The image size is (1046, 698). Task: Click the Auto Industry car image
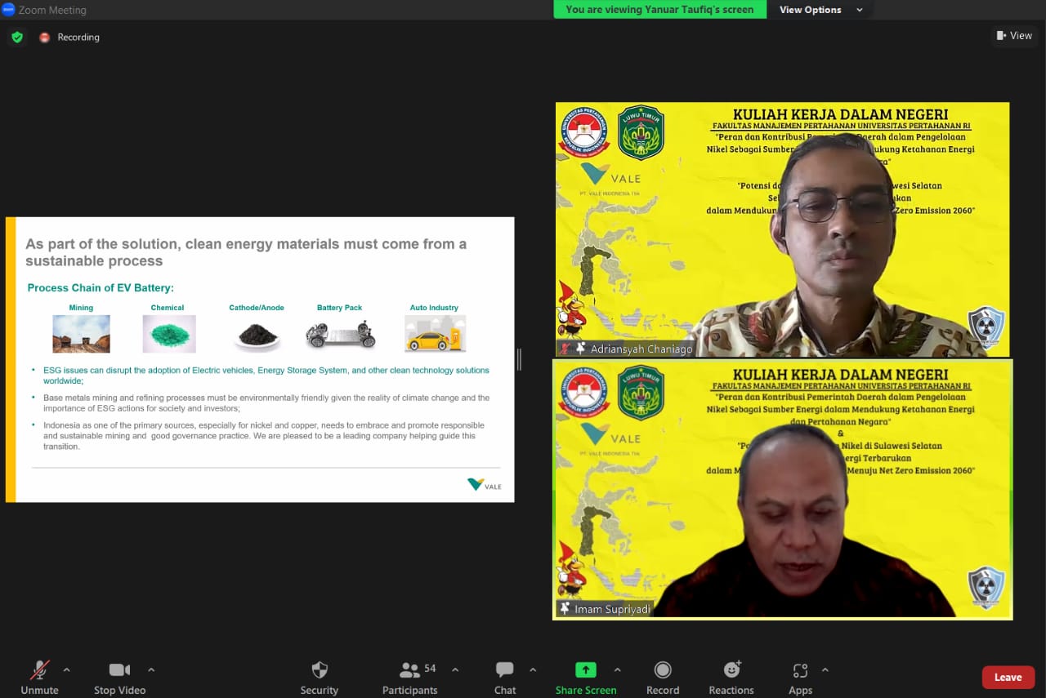[435, 334]
